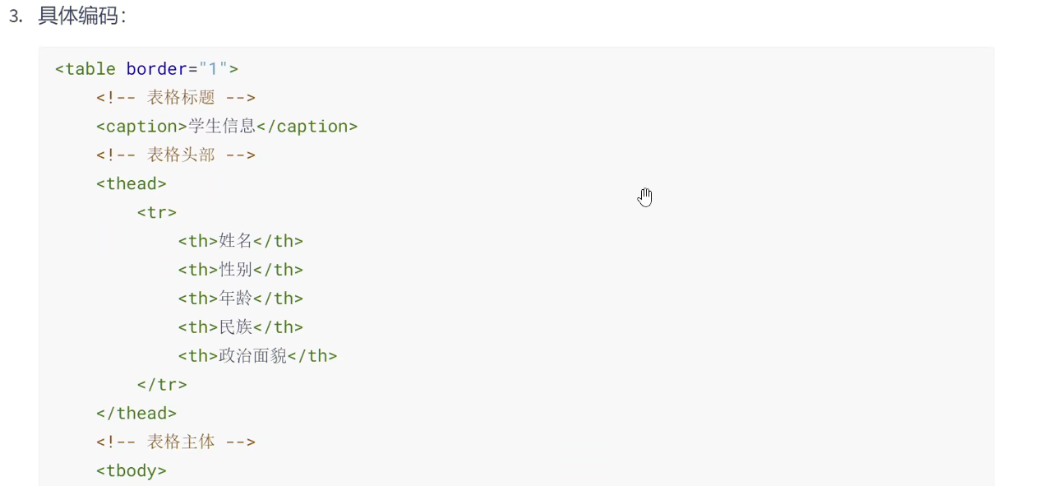Click the opening table border tag line
Image resolution: width=1057 pixels, height=486 pixels.
coord(146,69)
